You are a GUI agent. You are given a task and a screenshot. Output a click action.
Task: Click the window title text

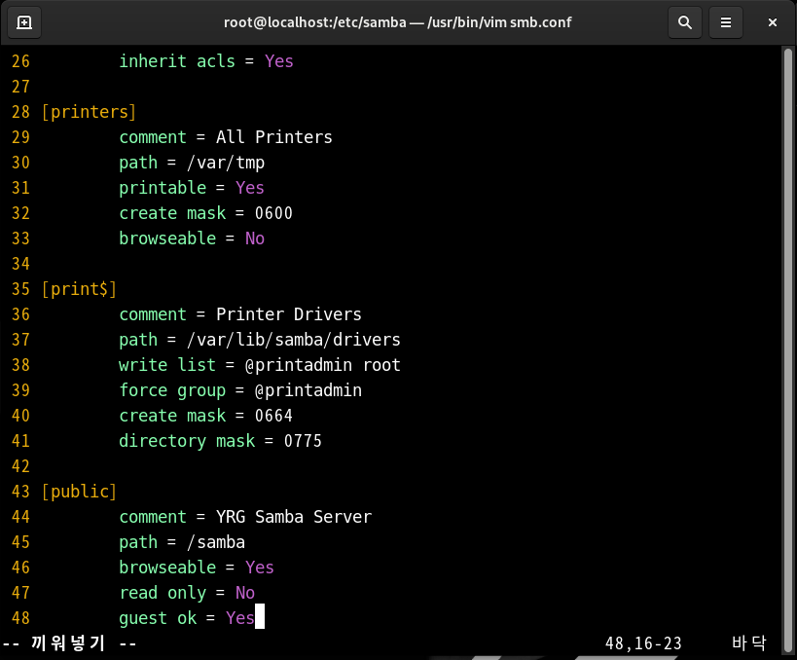(x=397, y=22)
